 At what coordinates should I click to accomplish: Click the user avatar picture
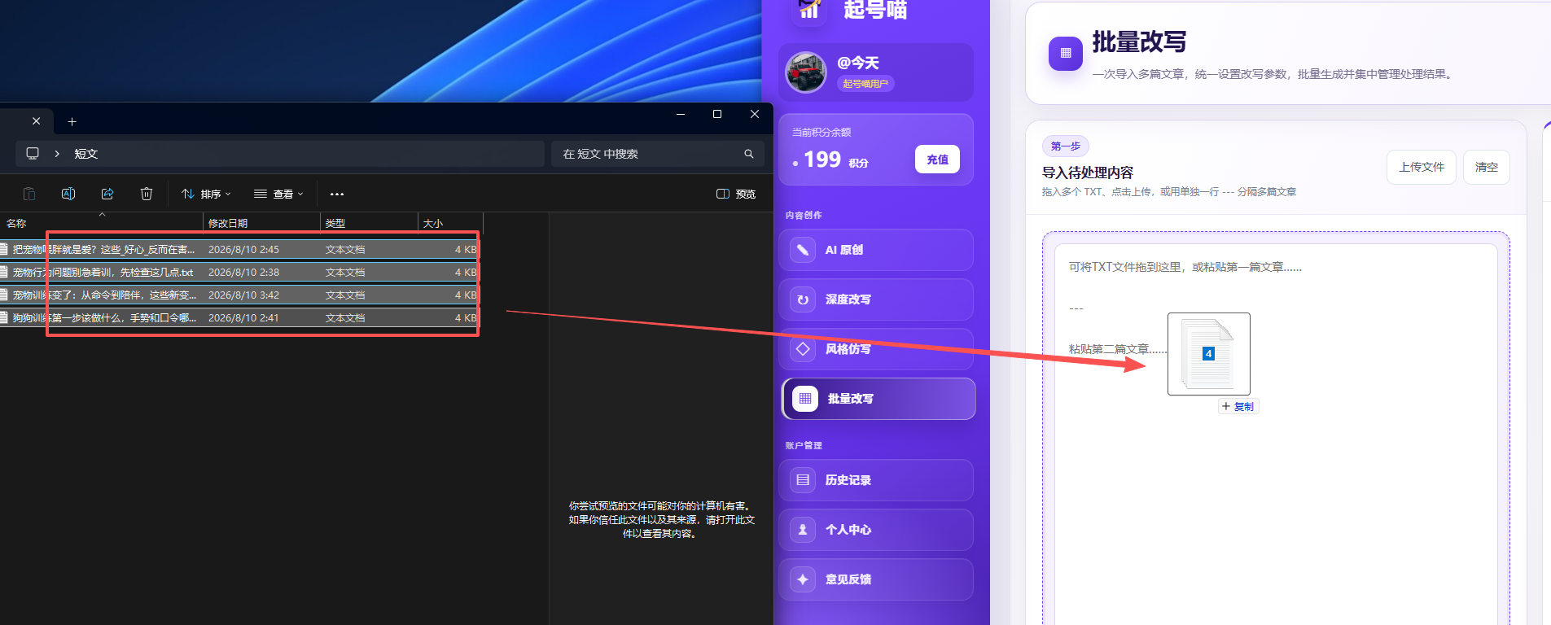click(x=806, y=72)
